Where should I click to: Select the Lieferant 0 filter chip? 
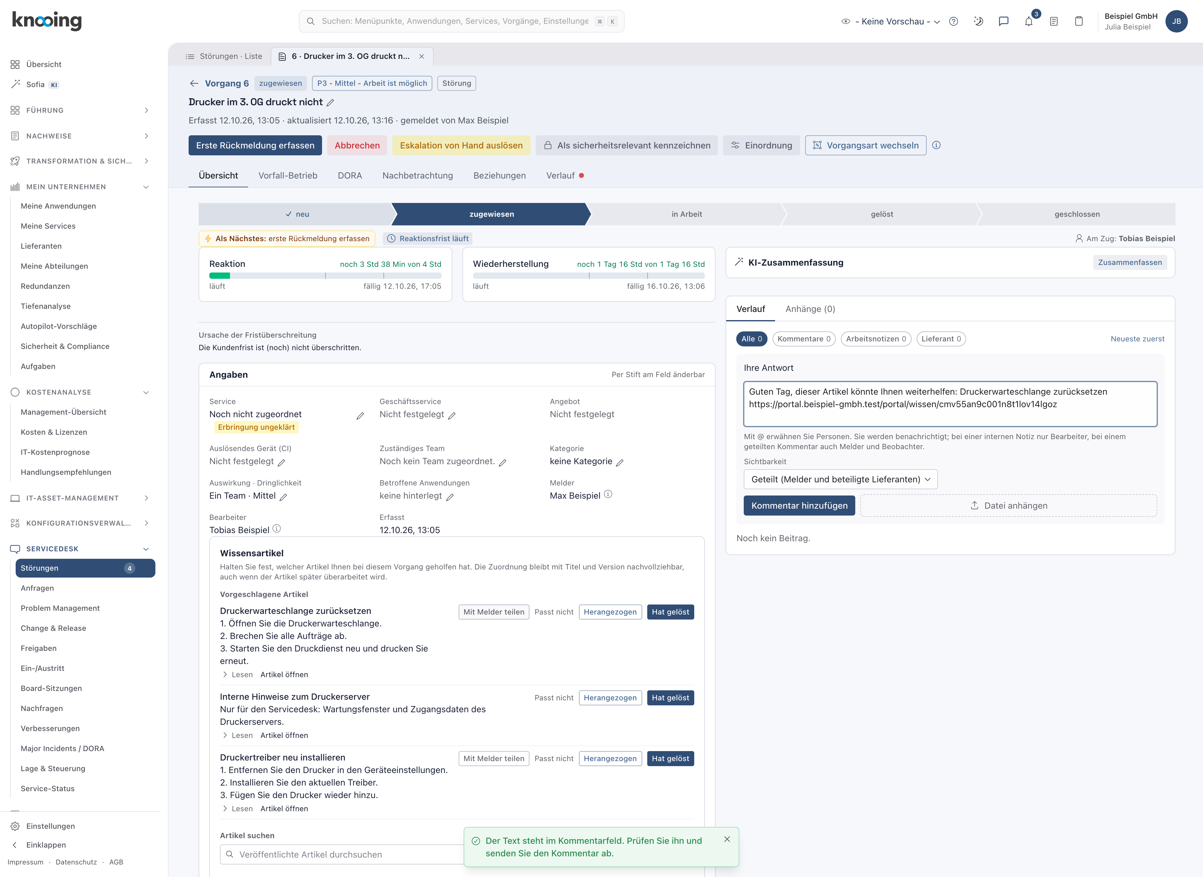click(941, 339)
